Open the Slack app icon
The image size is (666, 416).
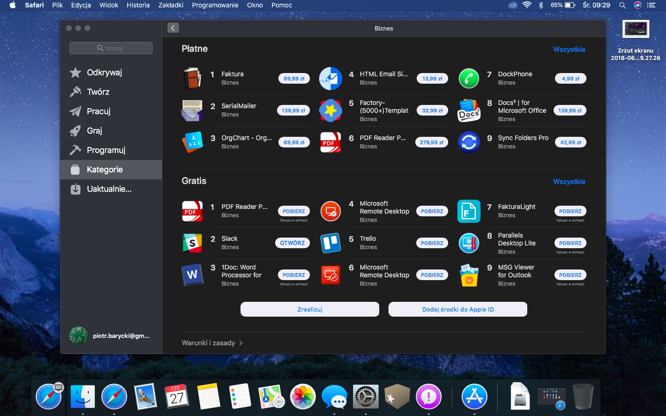click(x=192, y=243)
